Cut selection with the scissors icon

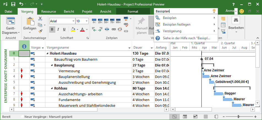pyautogui.click(x=40, y=18)
